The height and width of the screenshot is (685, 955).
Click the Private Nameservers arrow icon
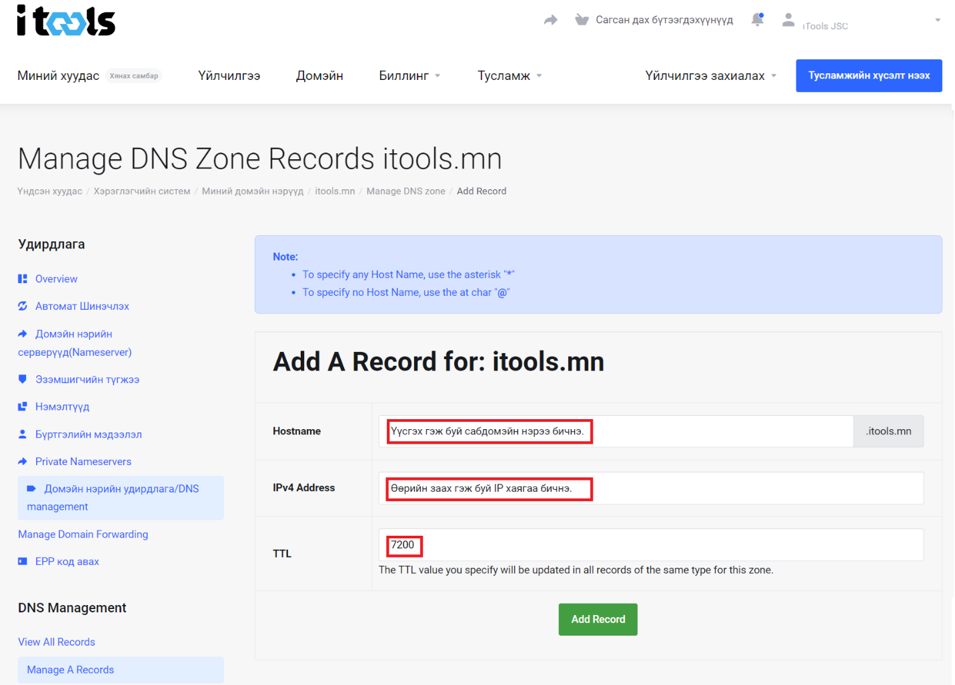point(23,461)
